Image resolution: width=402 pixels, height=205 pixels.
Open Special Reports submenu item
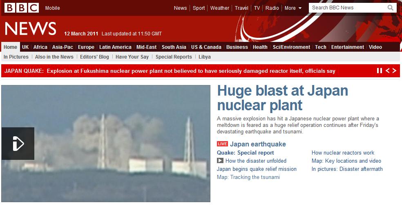[x=174, y=57]
